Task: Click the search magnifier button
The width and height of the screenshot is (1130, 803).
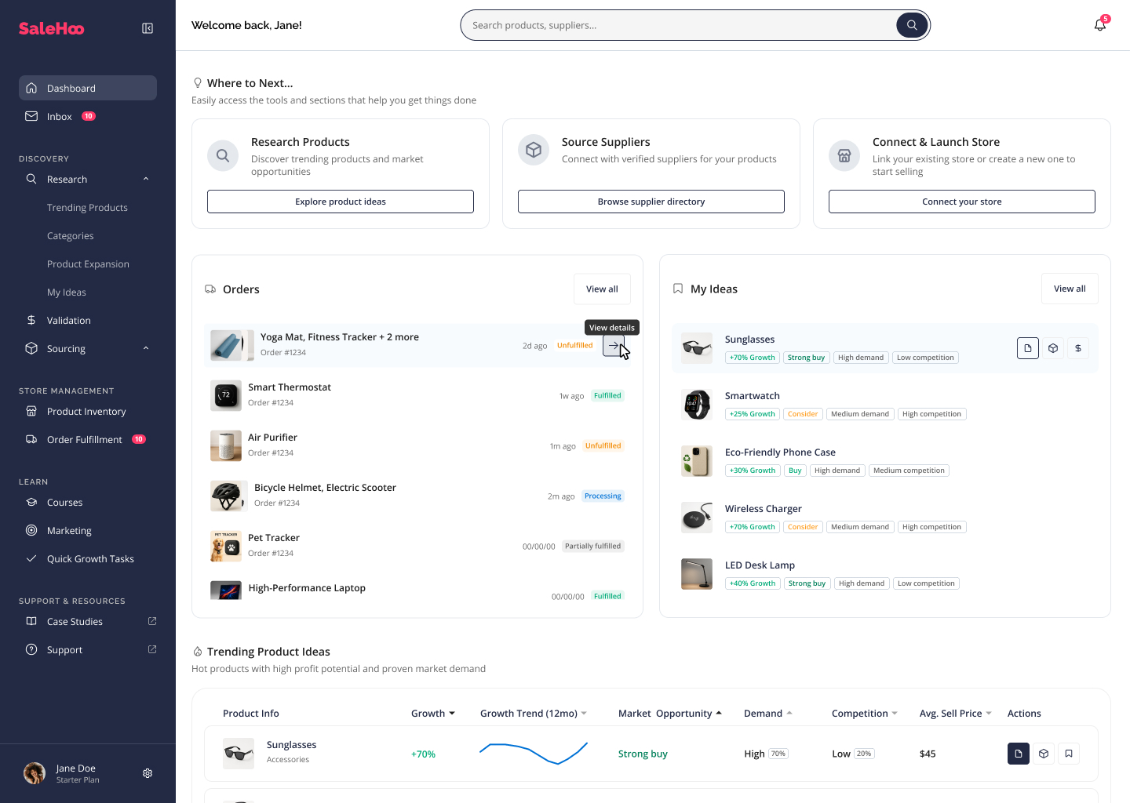Action: [912, 25]
